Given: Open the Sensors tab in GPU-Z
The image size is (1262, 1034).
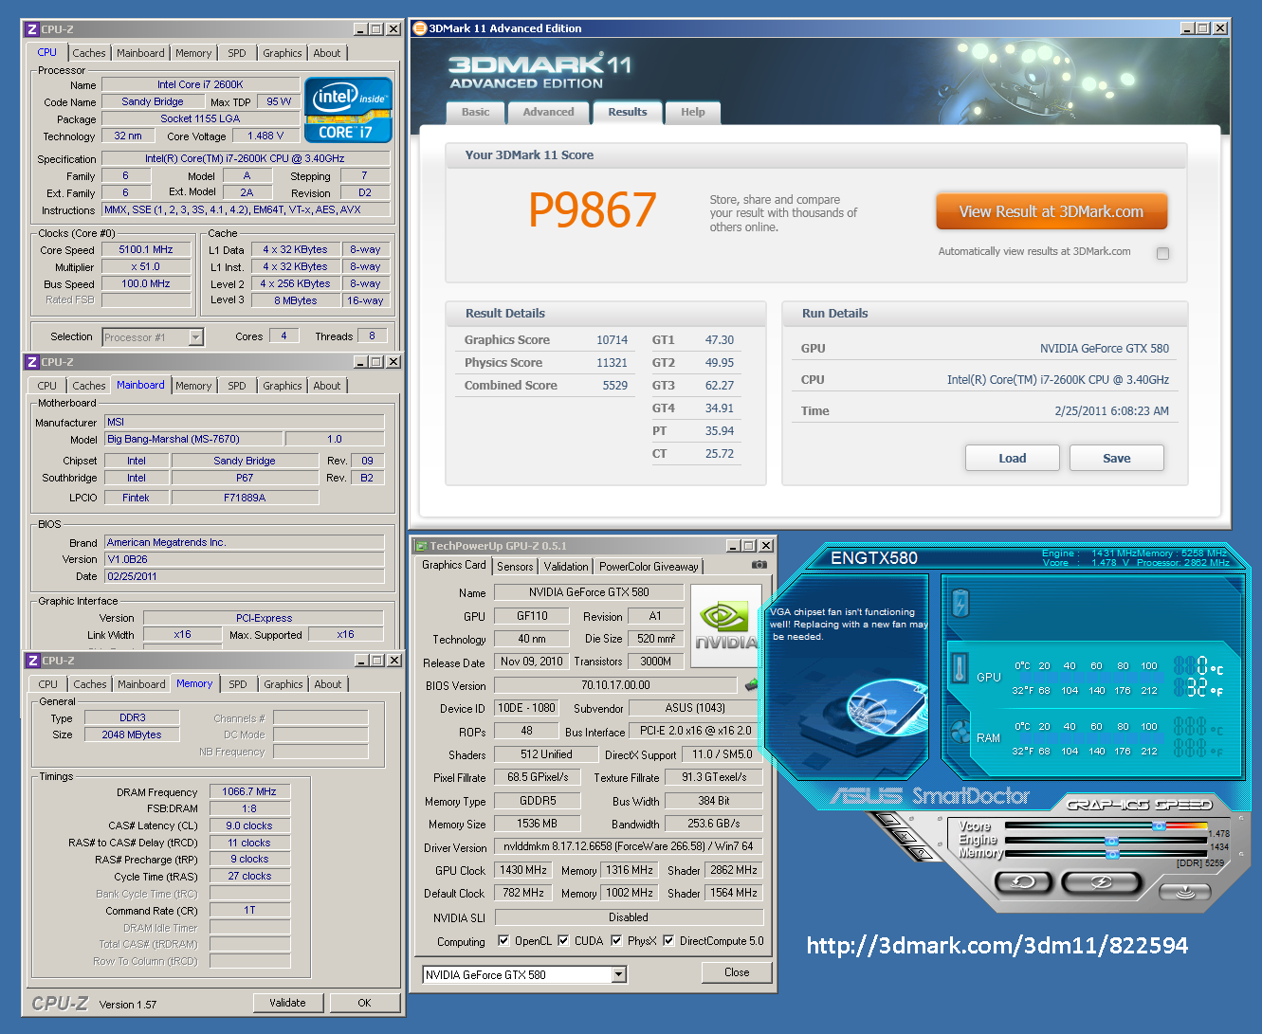Looking at the screenshot, I should click(x=515, y=567).
